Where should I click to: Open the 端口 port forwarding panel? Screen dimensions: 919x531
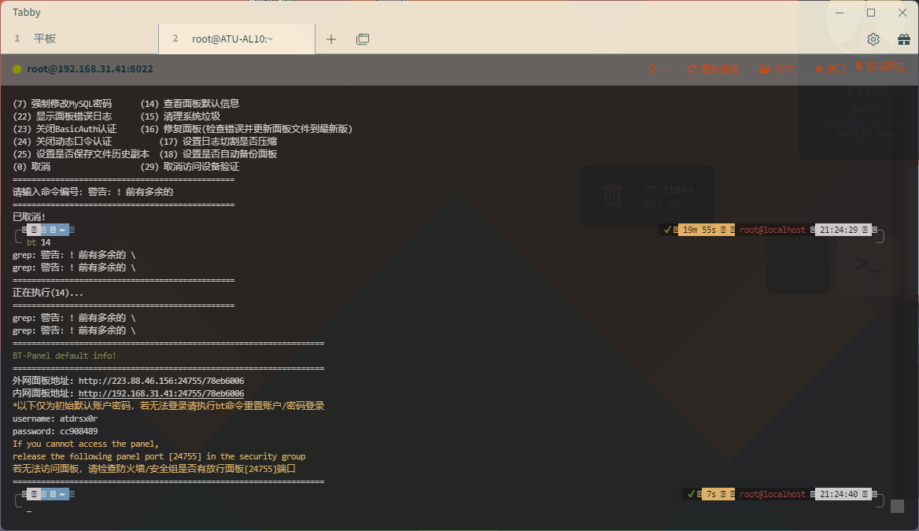coord(830,68)
